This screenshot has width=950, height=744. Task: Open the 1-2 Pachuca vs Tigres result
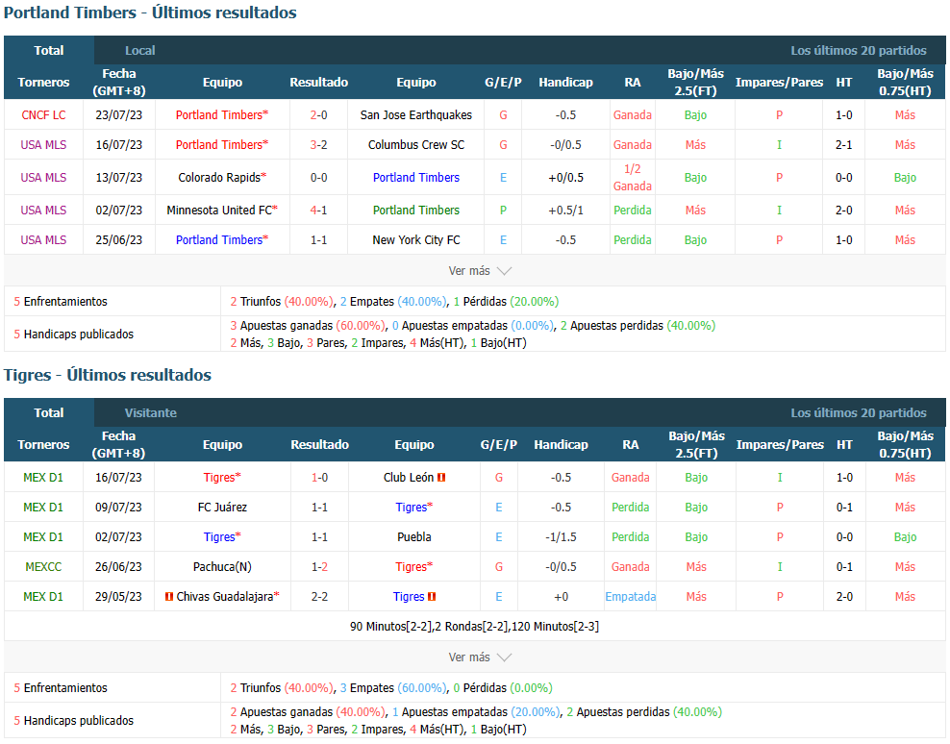tap(319, 567)
